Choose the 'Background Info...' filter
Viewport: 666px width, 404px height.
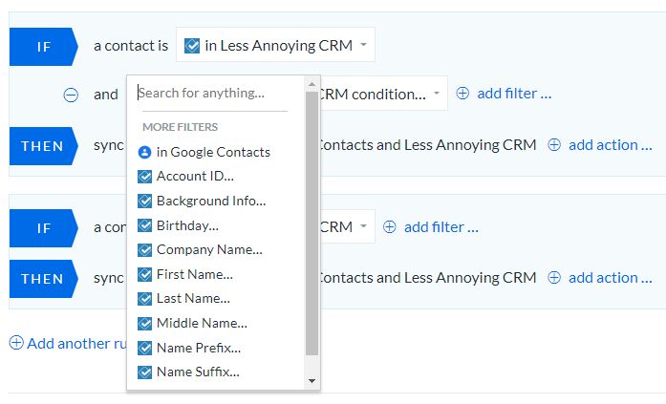pyautogui.click(x=211, y=201)
